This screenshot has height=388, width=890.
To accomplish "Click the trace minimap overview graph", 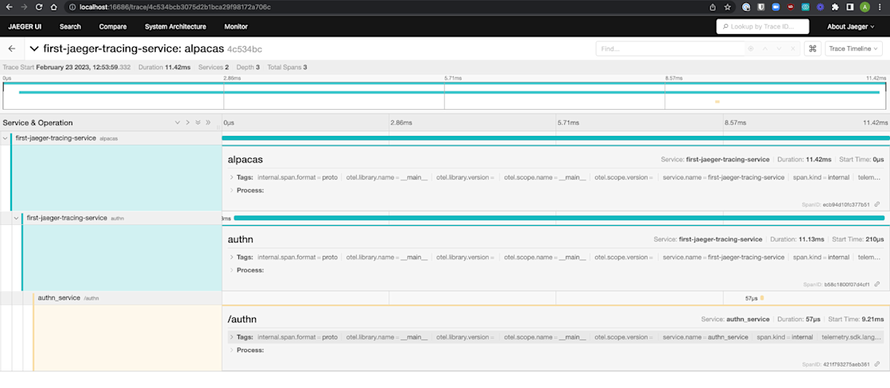I will 444,95.
